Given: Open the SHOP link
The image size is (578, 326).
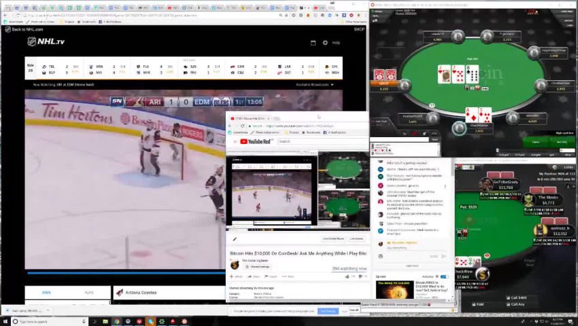Looking at the screenshot, I should click(x=359, y=29).
